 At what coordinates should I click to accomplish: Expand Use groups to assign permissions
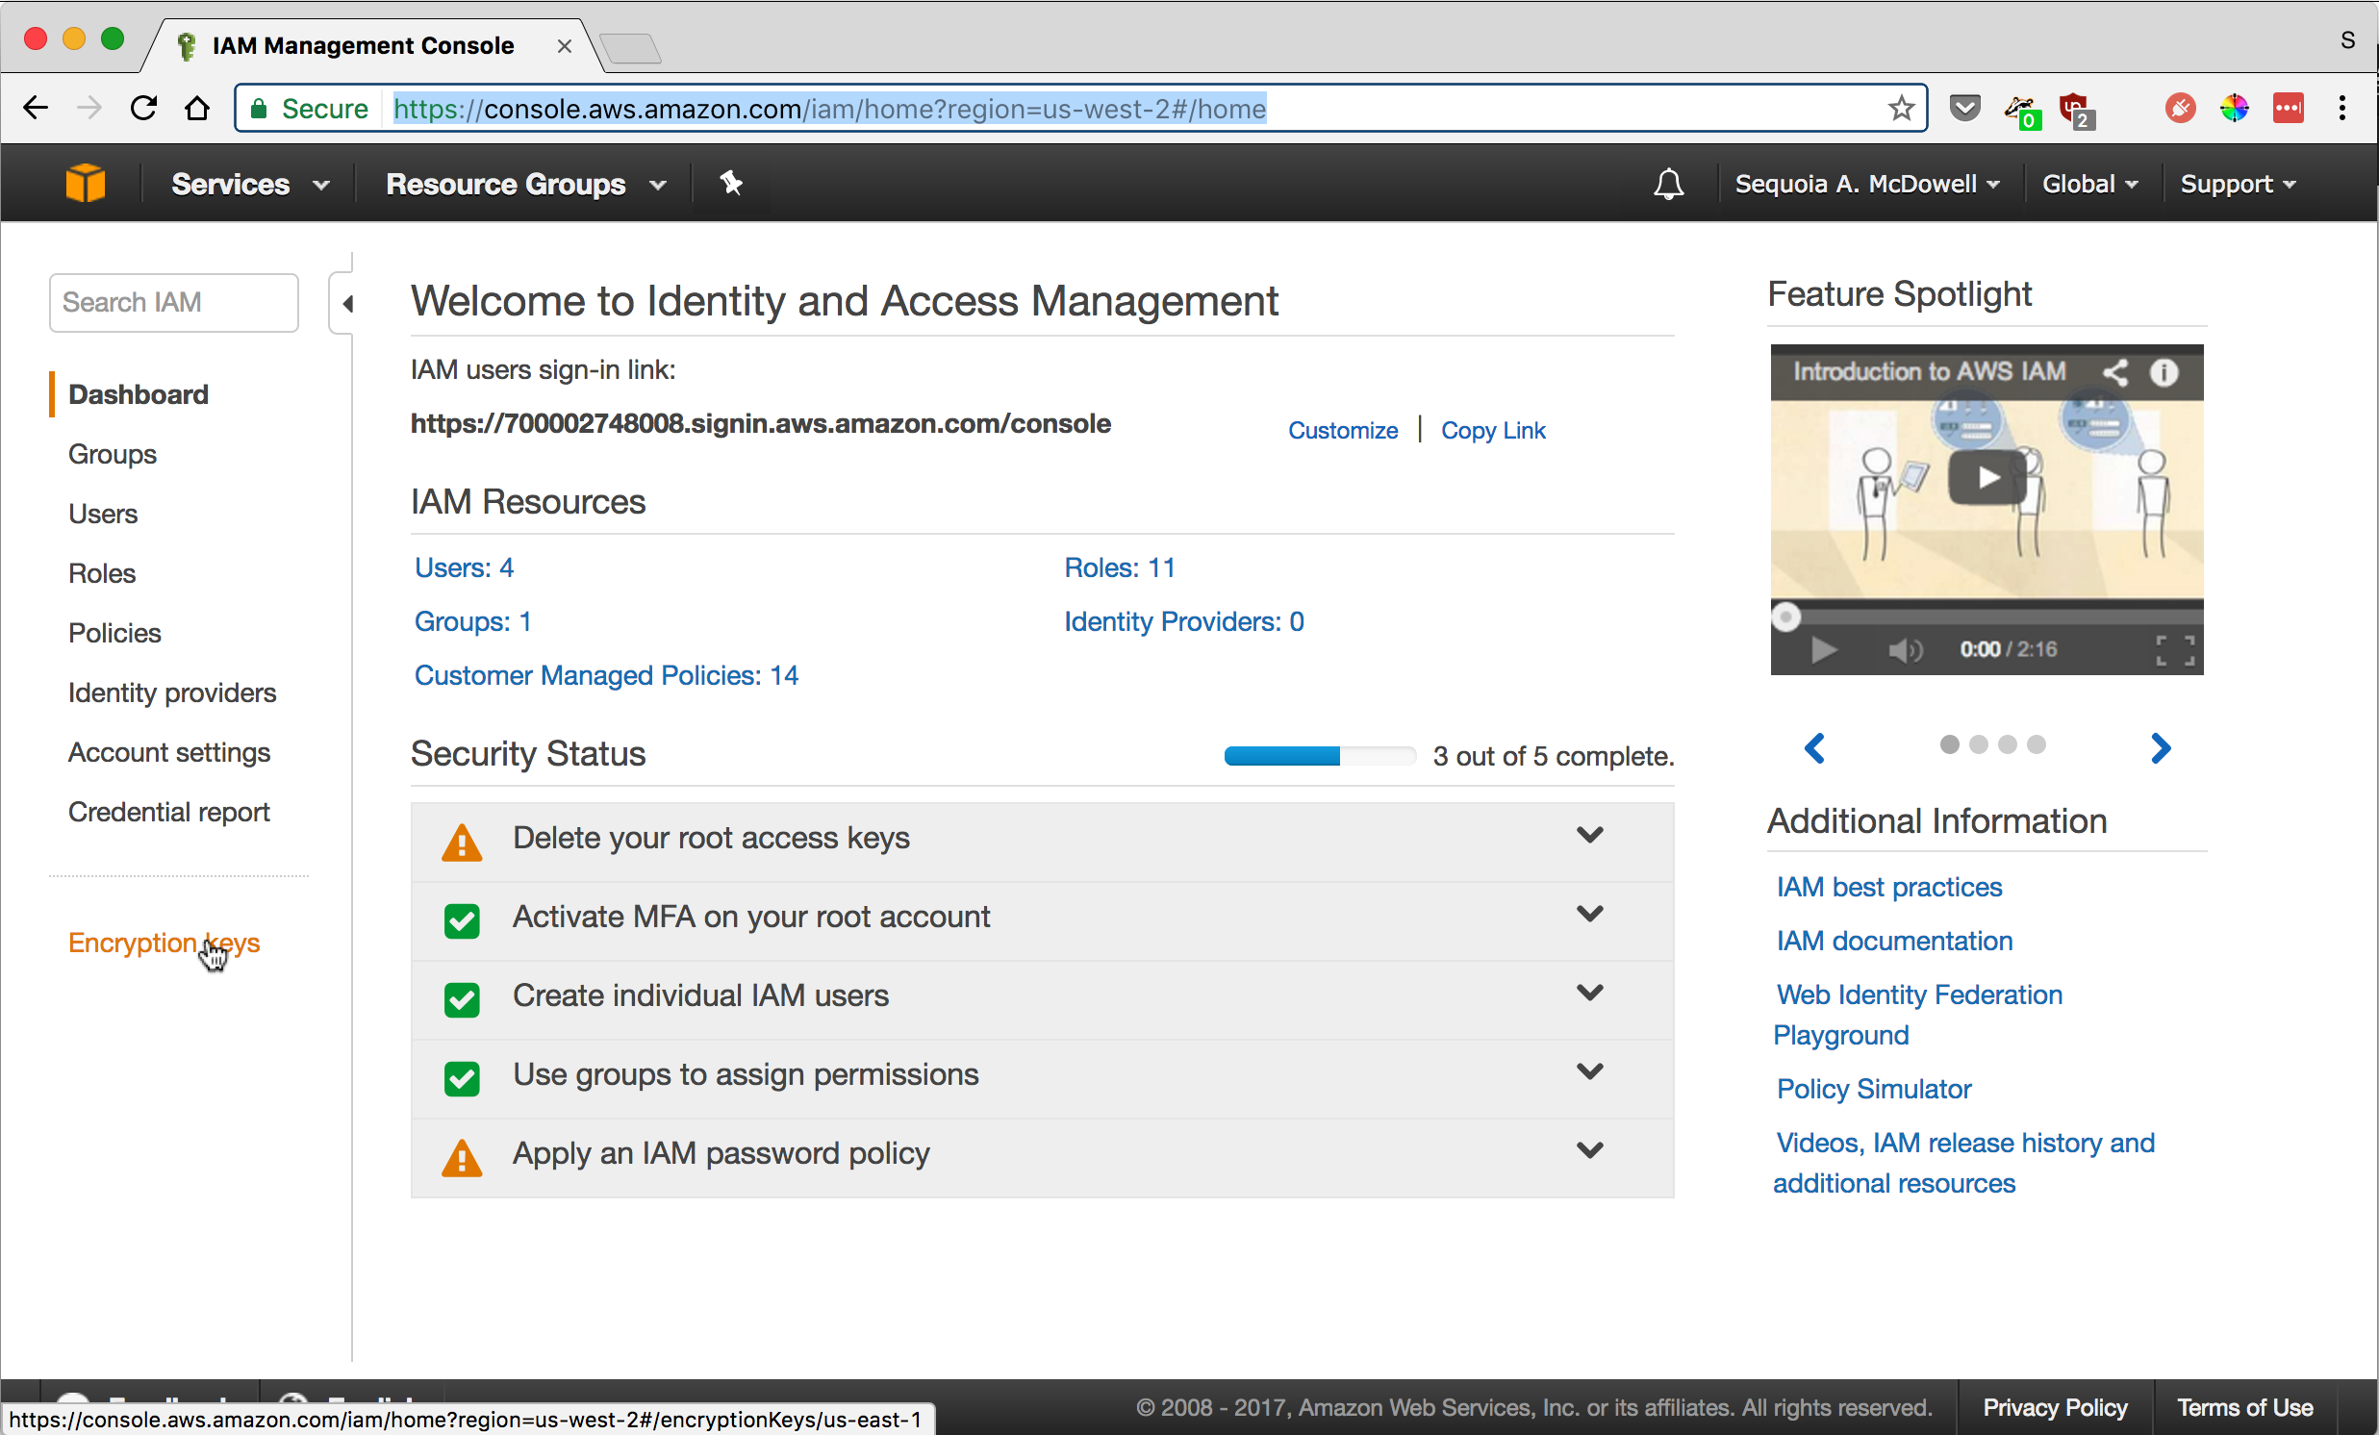click(1589, 1072)
